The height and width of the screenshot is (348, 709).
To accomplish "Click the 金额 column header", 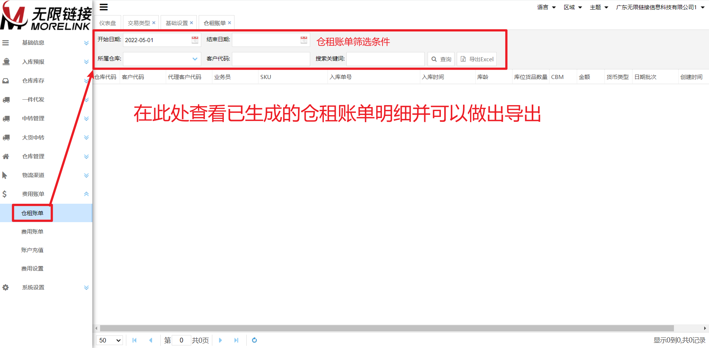I will pyautogui.click(x=591, y=77).
